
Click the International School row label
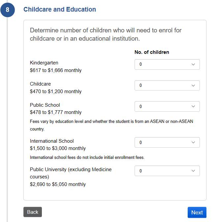click(x=52, y=141)
